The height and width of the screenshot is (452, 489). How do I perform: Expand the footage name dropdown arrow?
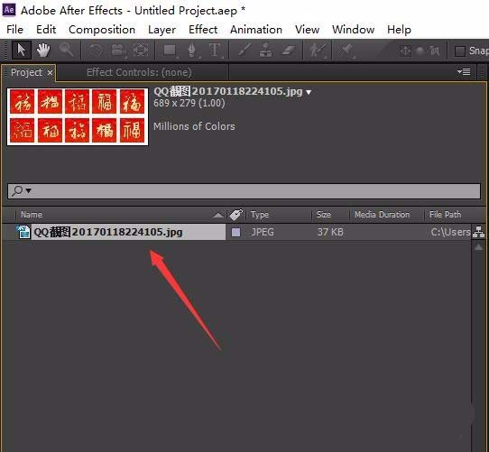(x=309, y=92)
